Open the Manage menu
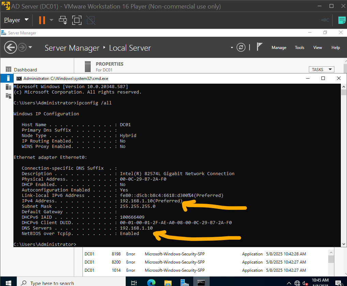Image resolution: width=347 pixels, height=286 pixels. 279,48
